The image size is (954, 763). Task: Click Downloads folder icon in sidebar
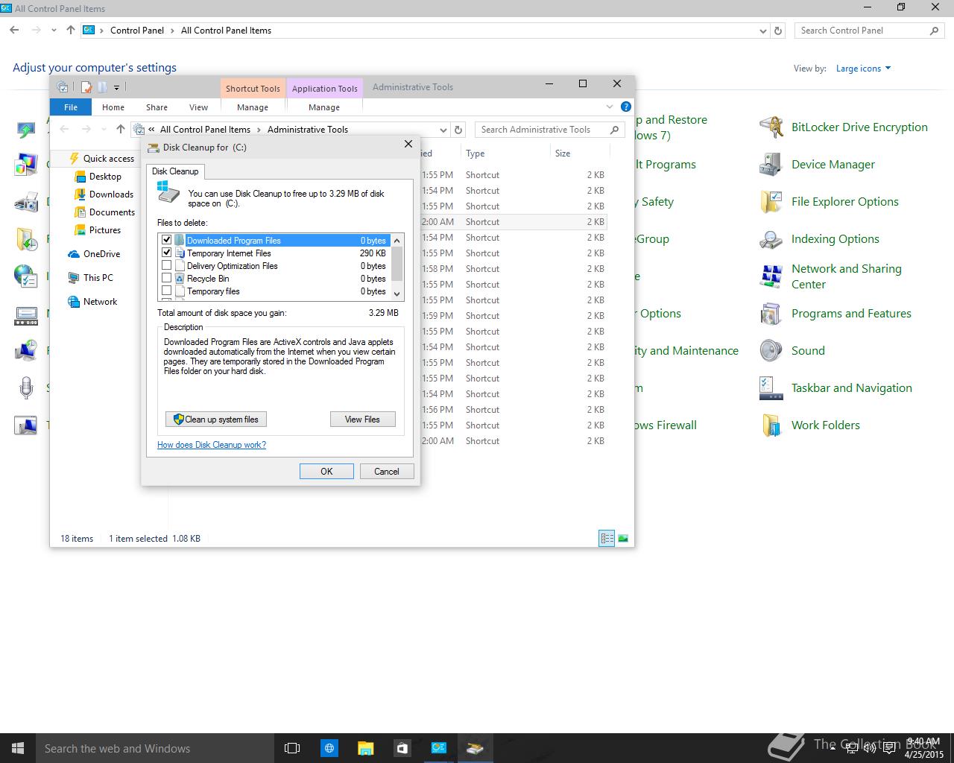[x=80, y=194]
